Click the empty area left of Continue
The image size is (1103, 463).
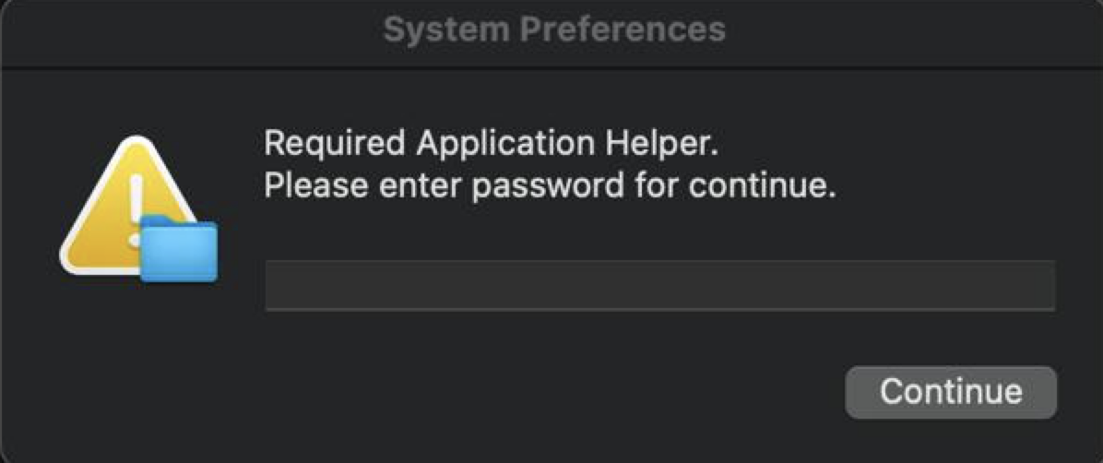tap(549, 392)
